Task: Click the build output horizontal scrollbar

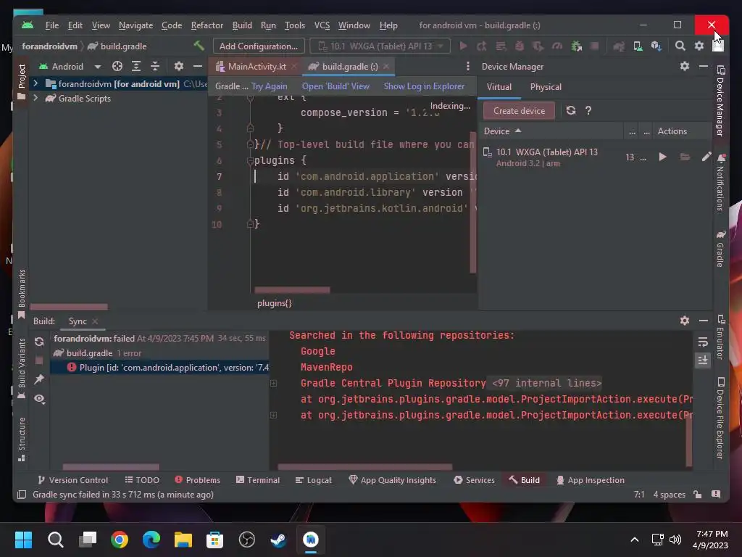Action: 364,466
